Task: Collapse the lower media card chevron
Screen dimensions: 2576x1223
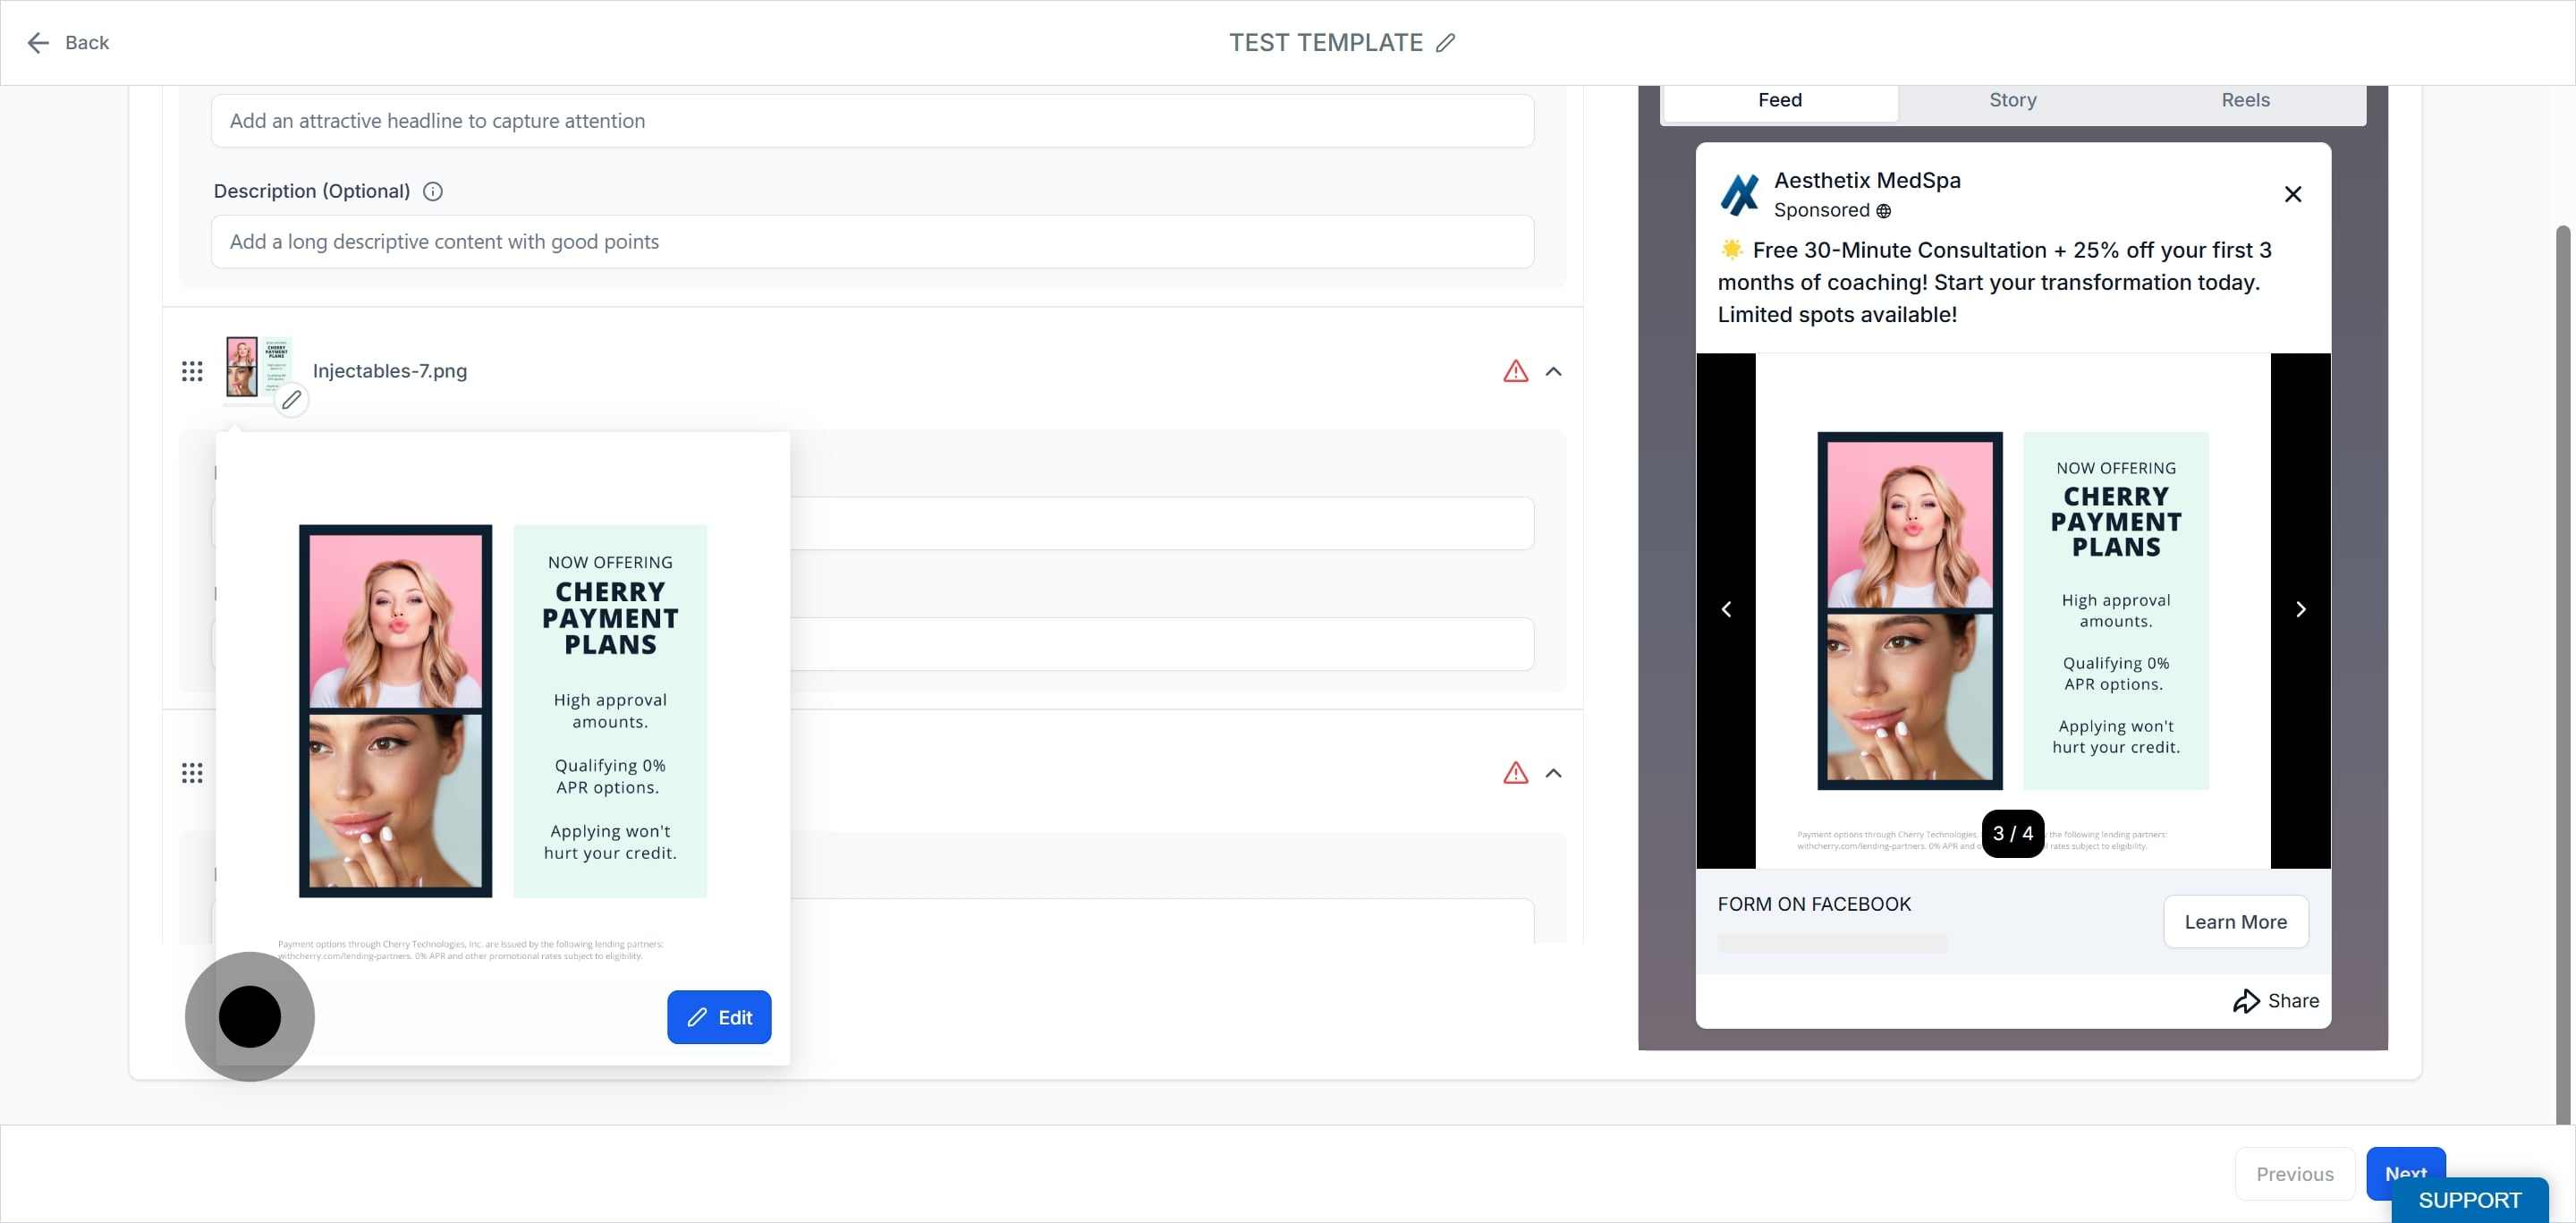Action: [x=1553, y=772]
